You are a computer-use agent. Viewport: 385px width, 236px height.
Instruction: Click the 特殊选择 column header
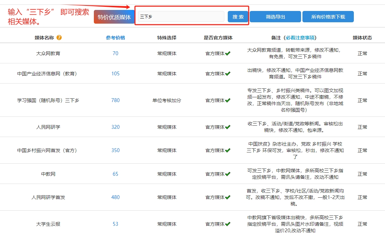(167, 38)
